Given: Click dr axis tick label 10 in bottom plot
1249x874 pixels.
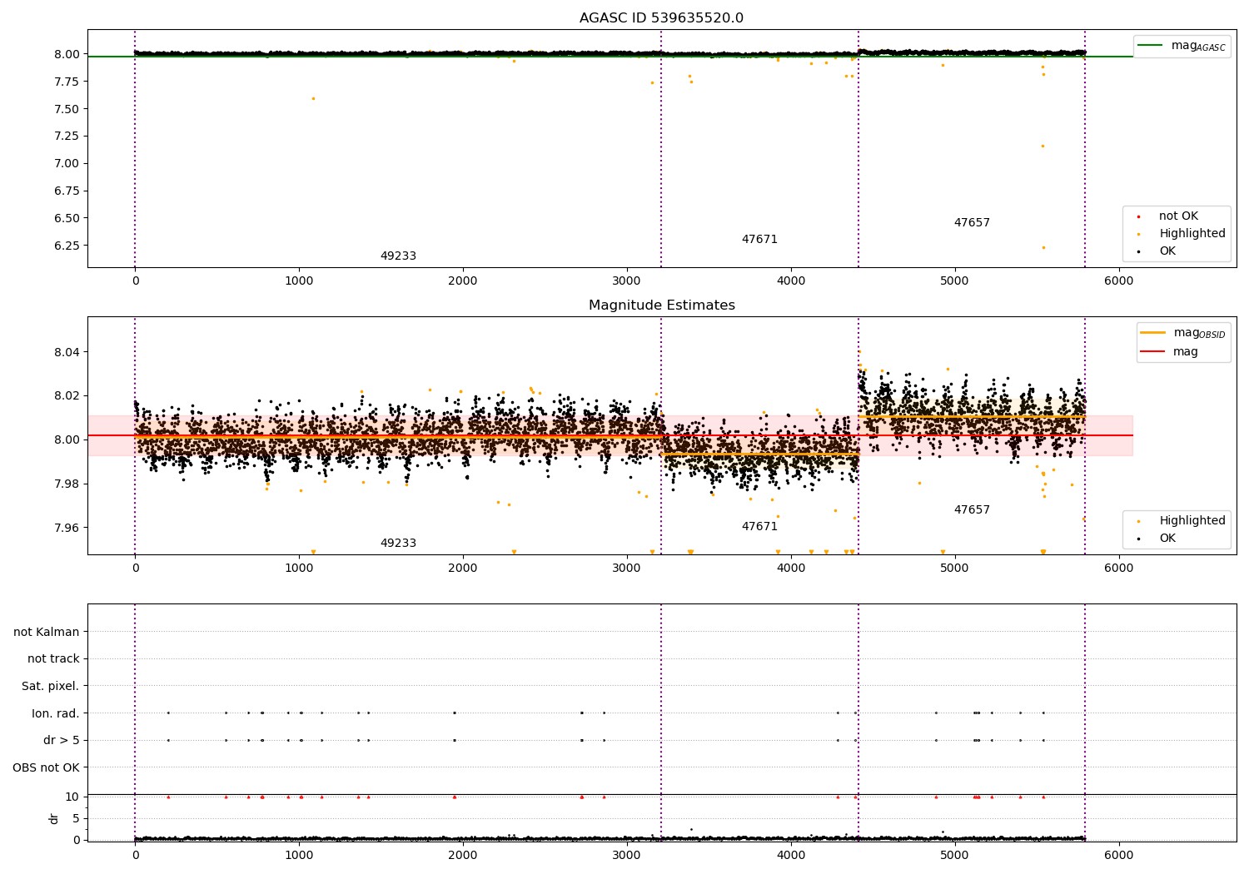Looking at the screenshot, I should 72,797.
